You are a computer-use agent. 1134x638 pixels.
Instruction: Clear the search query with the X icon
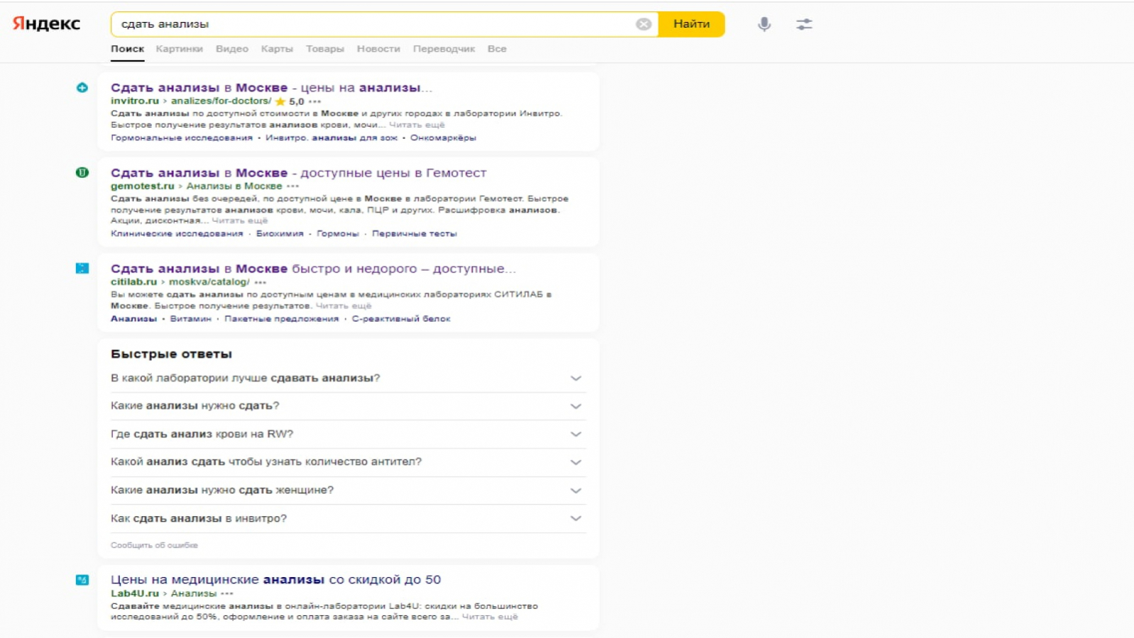tap(644, 24)
